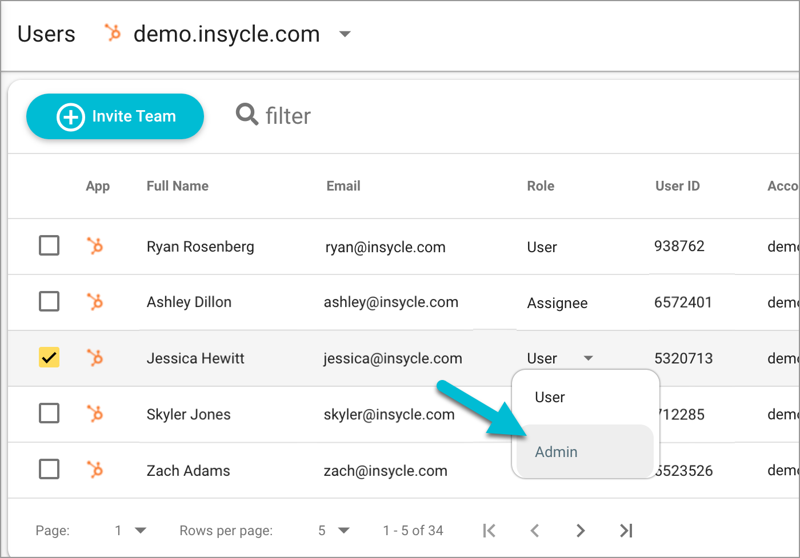Image resolution: width=800 pixels, height=558 pixels.
Task: Choose User from the role menu
Action: (x=585, y=397)
